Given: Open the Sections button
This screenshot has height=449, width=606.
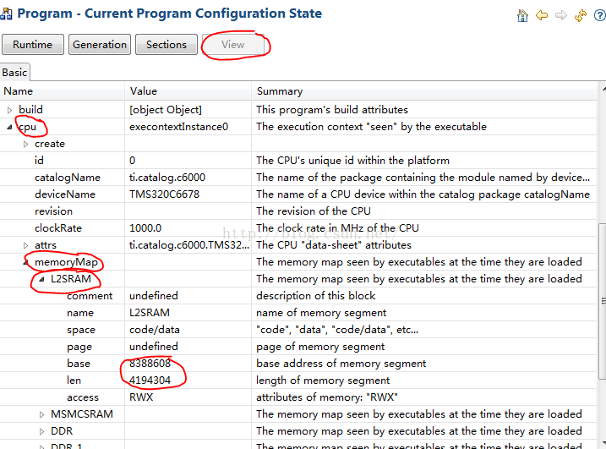Looking at the screenshot, I should tap(167, 45).
